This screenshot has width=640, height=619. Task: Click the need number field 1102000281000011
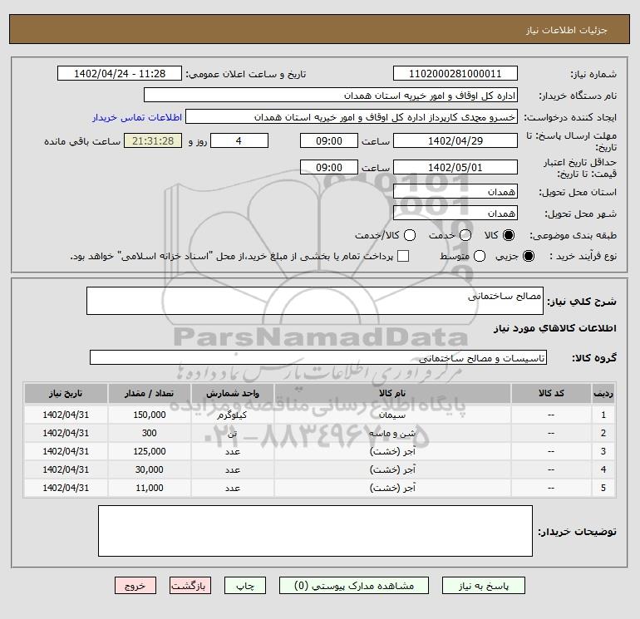455,73
